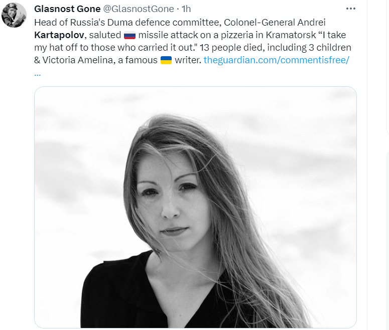Open the theguardian.com/commentisfree link

(277, 60)
